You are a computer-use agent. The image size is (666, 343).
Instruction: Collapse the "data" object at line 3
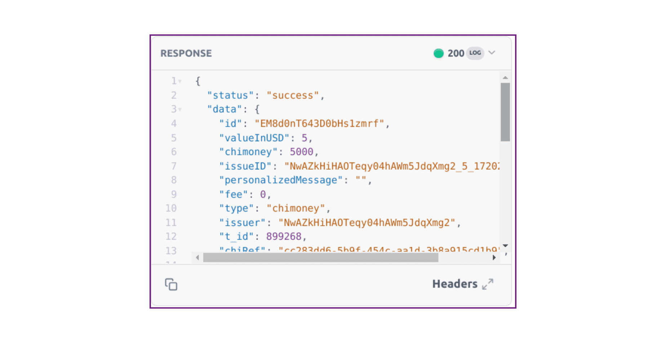pos(180,110)
